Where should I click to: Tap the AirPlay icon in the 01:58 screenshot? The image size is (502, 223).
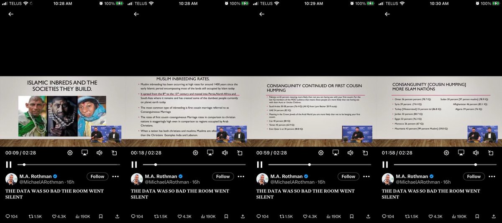461,153
